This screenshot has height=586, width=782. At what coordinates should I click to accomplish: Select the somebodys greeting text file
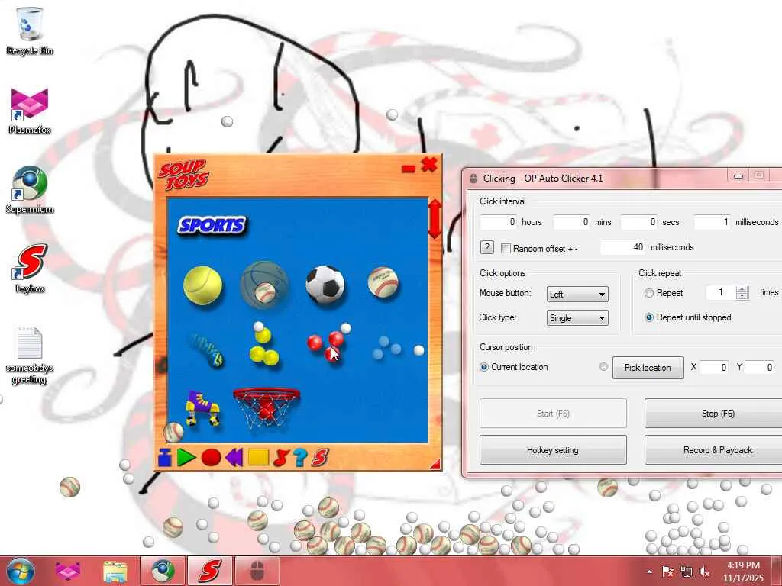tap(30, 356)
